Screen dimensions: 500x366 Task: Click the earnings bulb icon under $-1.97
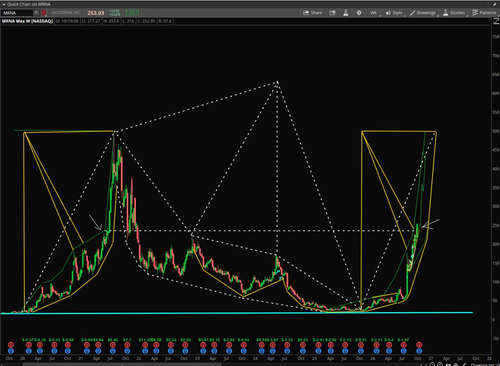[404, 351]
